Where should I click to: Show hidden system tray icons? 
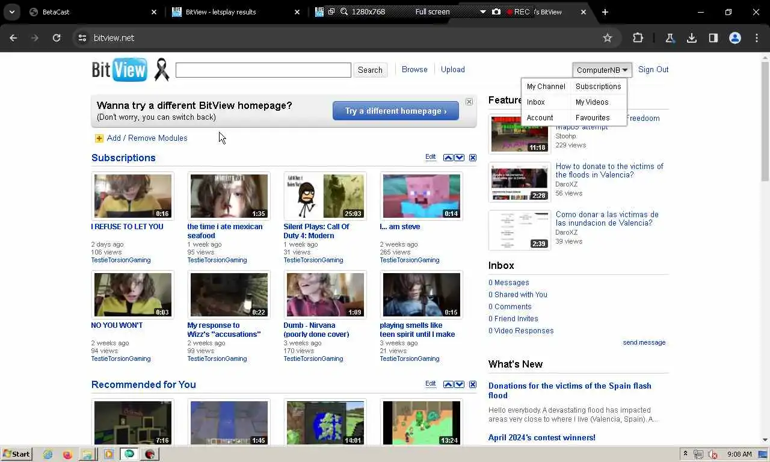(x=685, y=454)
